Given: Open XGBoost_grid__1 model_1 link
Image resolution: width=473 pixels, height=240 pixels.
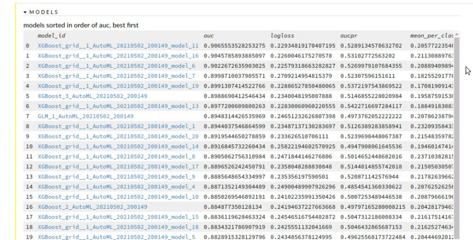Looking at the screenshot, I should click(x=116, y=126).
